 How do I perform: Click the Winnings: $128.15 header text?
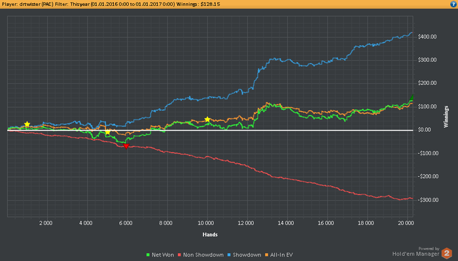tap(198, 5)
